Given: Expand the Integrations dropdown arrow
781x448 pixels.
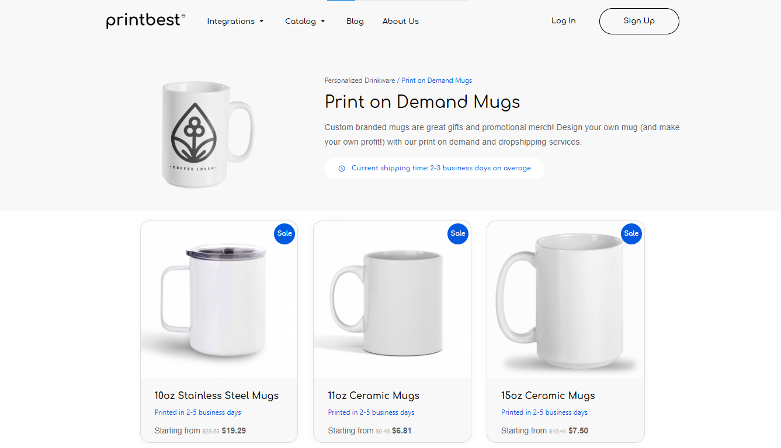Looking at the screenshot, I should click(261, 22).
